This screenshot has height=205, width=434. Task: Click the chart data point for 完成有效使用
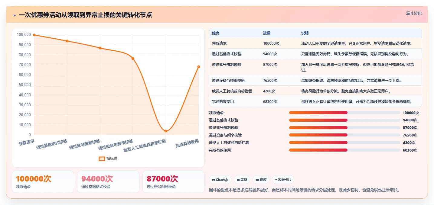tap(199, 67)
